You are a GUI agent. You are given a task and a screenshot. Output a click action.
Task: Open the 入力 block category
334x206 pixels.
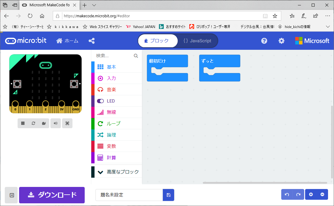coord(117,78)
